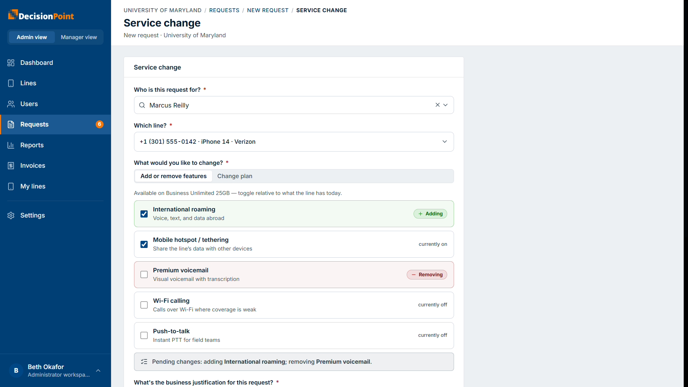This screenshot has width=688, height=387.
Task: Open My lines in sidebar
Action: pyautogui.click(x=56, y=186)
